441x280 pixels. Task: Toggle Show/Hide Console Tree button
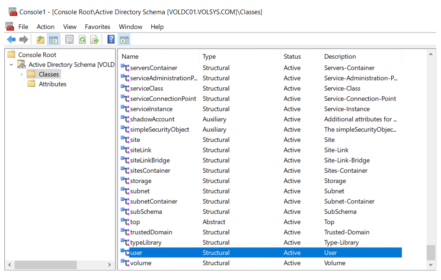tap(54, 40)
